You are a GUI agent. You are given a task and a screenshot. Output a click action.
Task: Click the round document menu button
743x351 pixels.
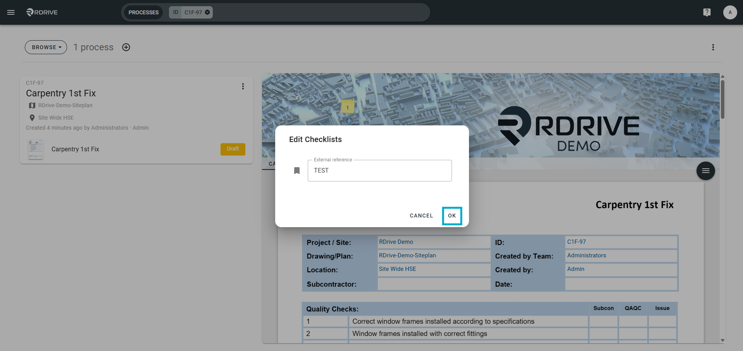(705, 171)
